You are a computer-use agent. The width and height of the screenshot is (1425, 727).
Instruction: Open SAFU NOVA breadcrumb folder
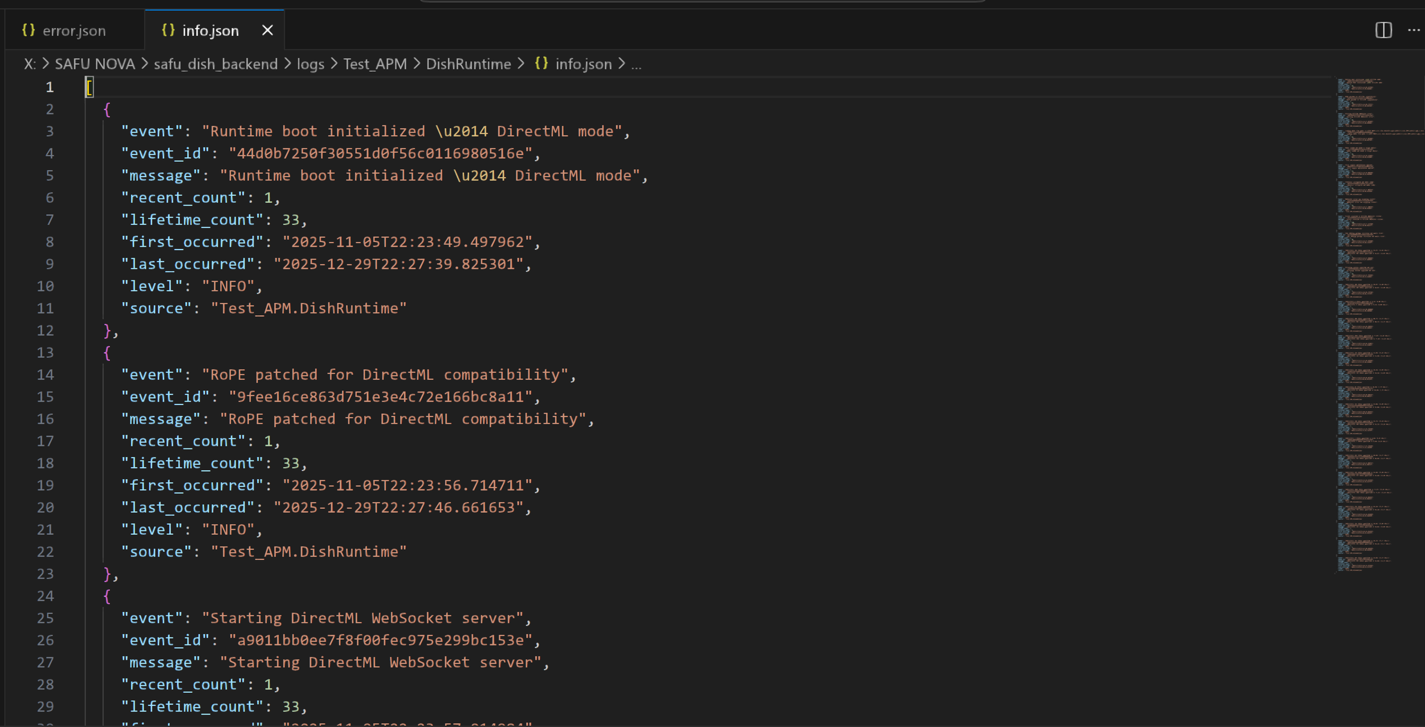[95, 64]
